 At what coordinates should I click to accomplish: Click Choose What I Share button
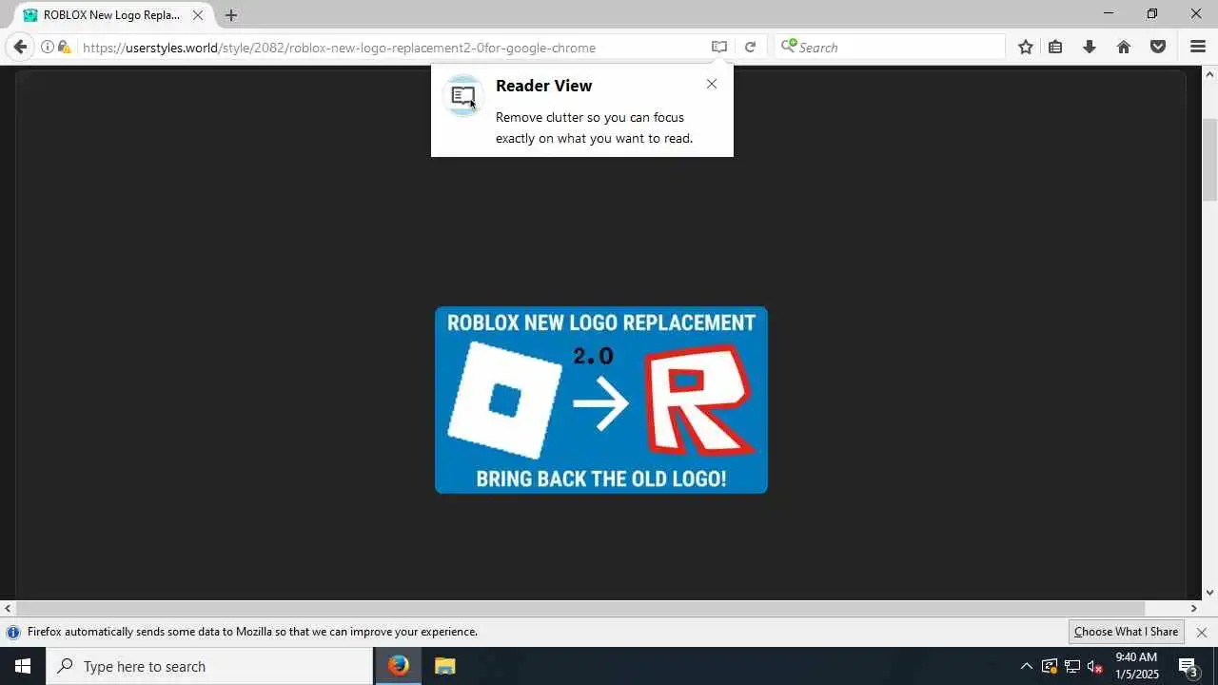tap(1126, 632)
